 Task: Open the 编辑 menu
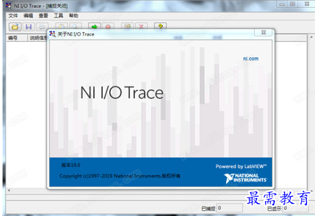click(28, 16)
